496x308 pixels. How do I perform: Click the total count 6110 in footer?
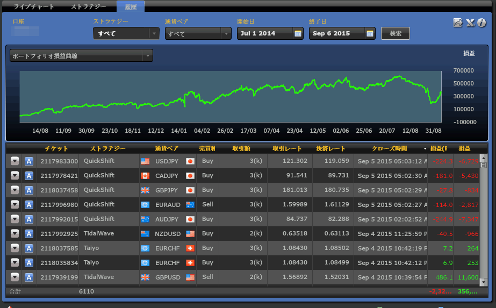[87, 291]
